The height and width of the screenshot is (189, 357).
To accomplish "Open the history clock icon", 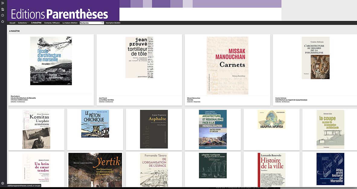I will coord(3,15).
